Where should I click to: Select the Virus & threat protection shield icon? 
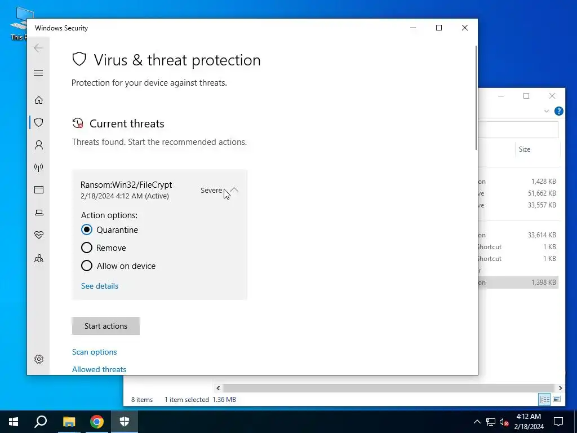pos(39,122)
